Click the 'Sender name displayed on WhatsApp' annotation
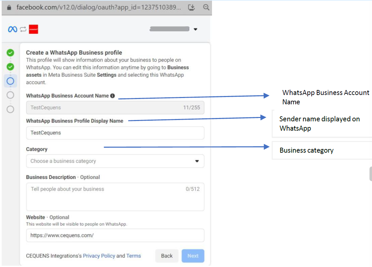This screenshot has width=372, height=267. point(320,123)
